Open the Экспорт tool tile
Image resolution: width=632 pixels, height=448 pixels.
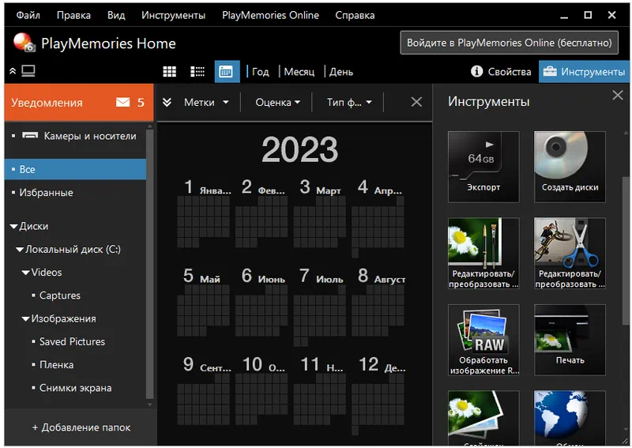(x=483, y=167)
